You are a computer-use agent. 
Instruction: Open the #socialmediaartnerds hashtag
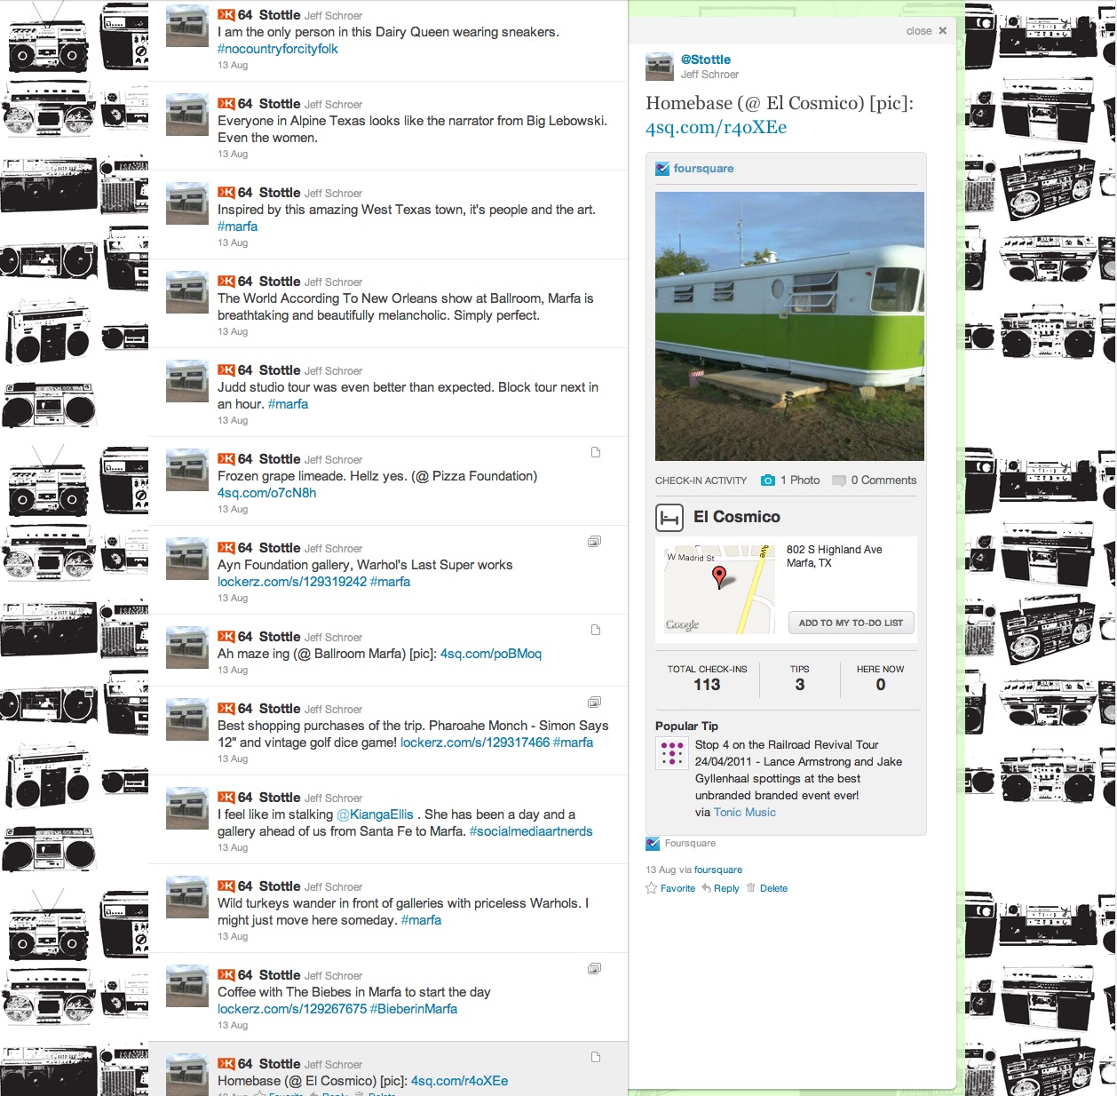coord(531,831)
